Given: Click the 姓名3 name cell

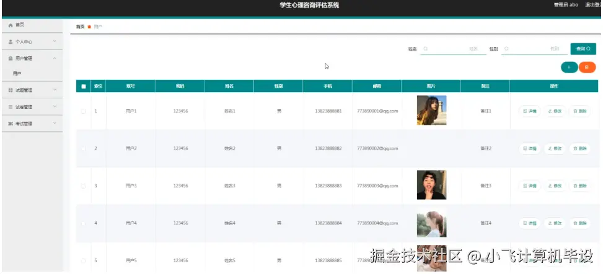Looking at the screenshot, I should pos(229,186).
